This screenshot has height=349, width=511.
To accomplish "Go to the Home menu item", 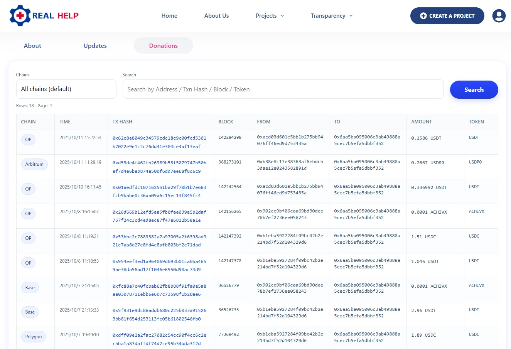I will [169, 16].
